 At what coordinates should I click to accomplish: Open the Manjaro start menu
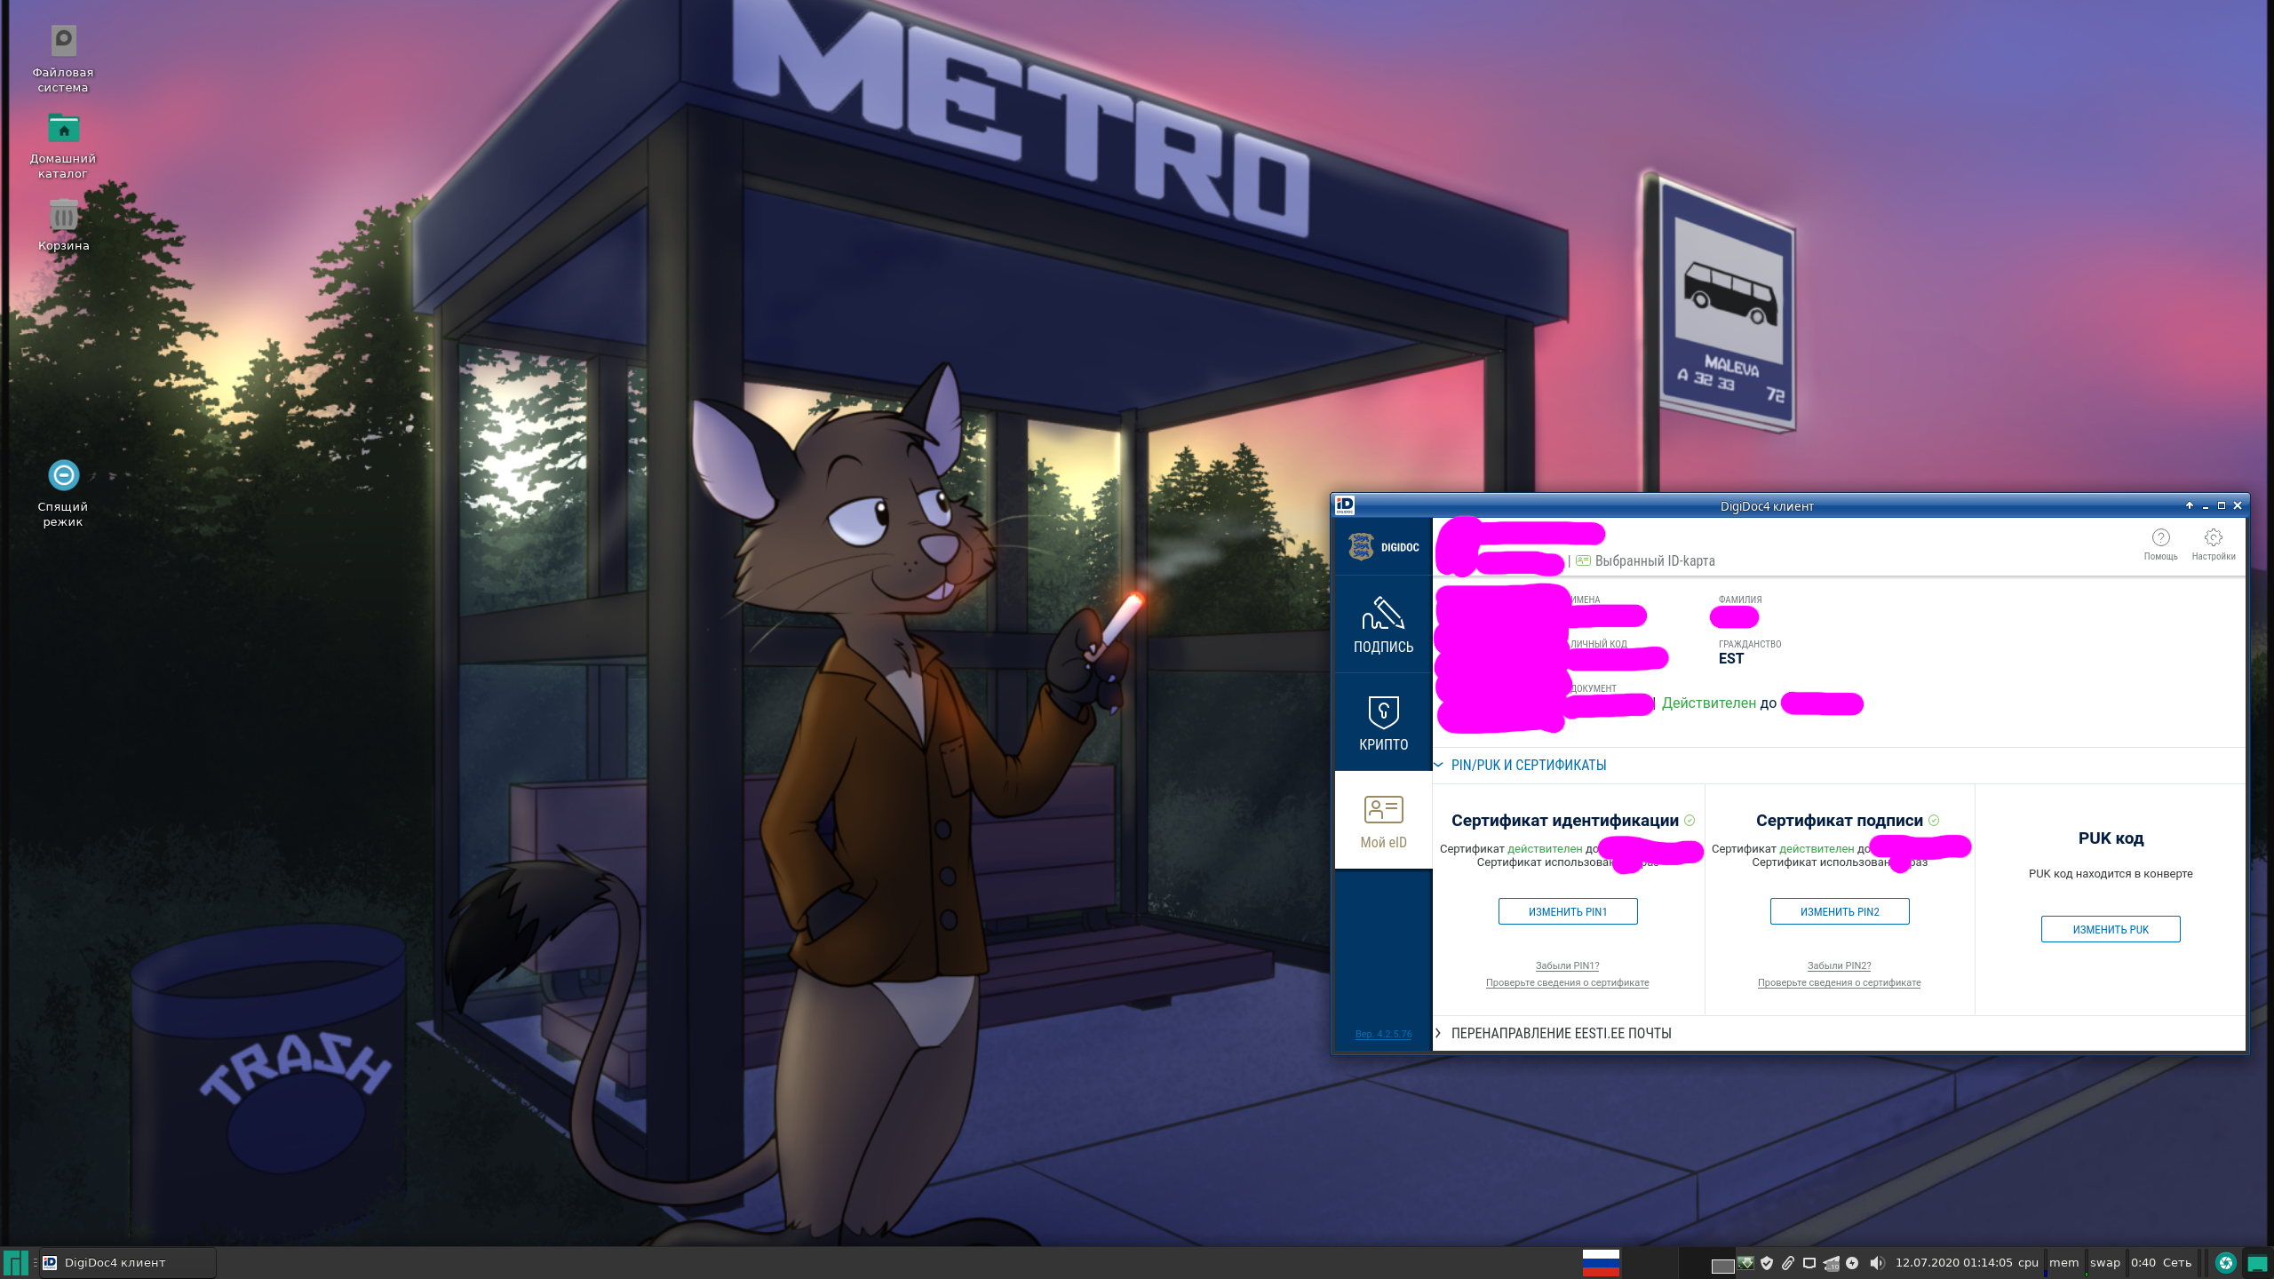[16, 1262]
